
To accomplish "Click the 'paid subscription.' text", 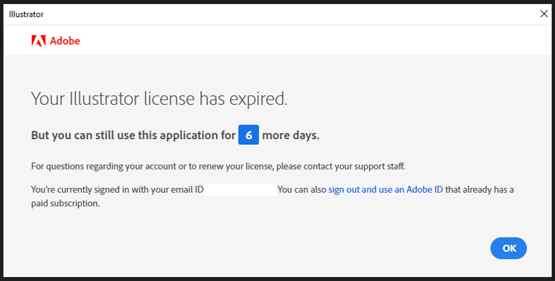I will coord(65,204).
